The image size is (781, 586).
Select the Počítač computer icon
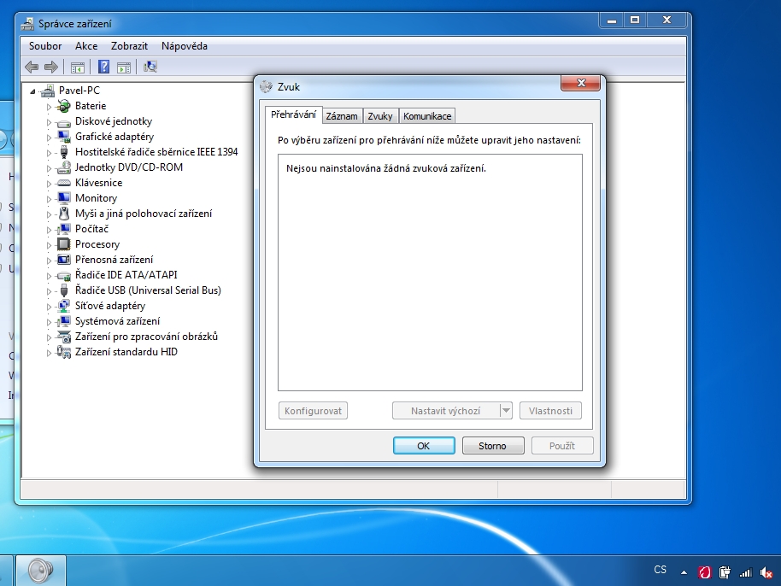(64, 229)
